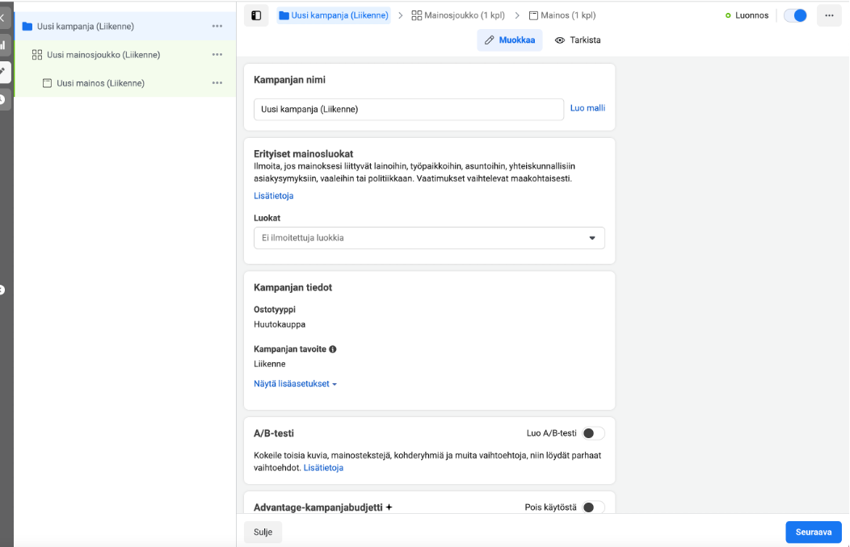Switch to the Tarkista tab
The width and height of the screenshot is (850, 547).
click(578, 40)
